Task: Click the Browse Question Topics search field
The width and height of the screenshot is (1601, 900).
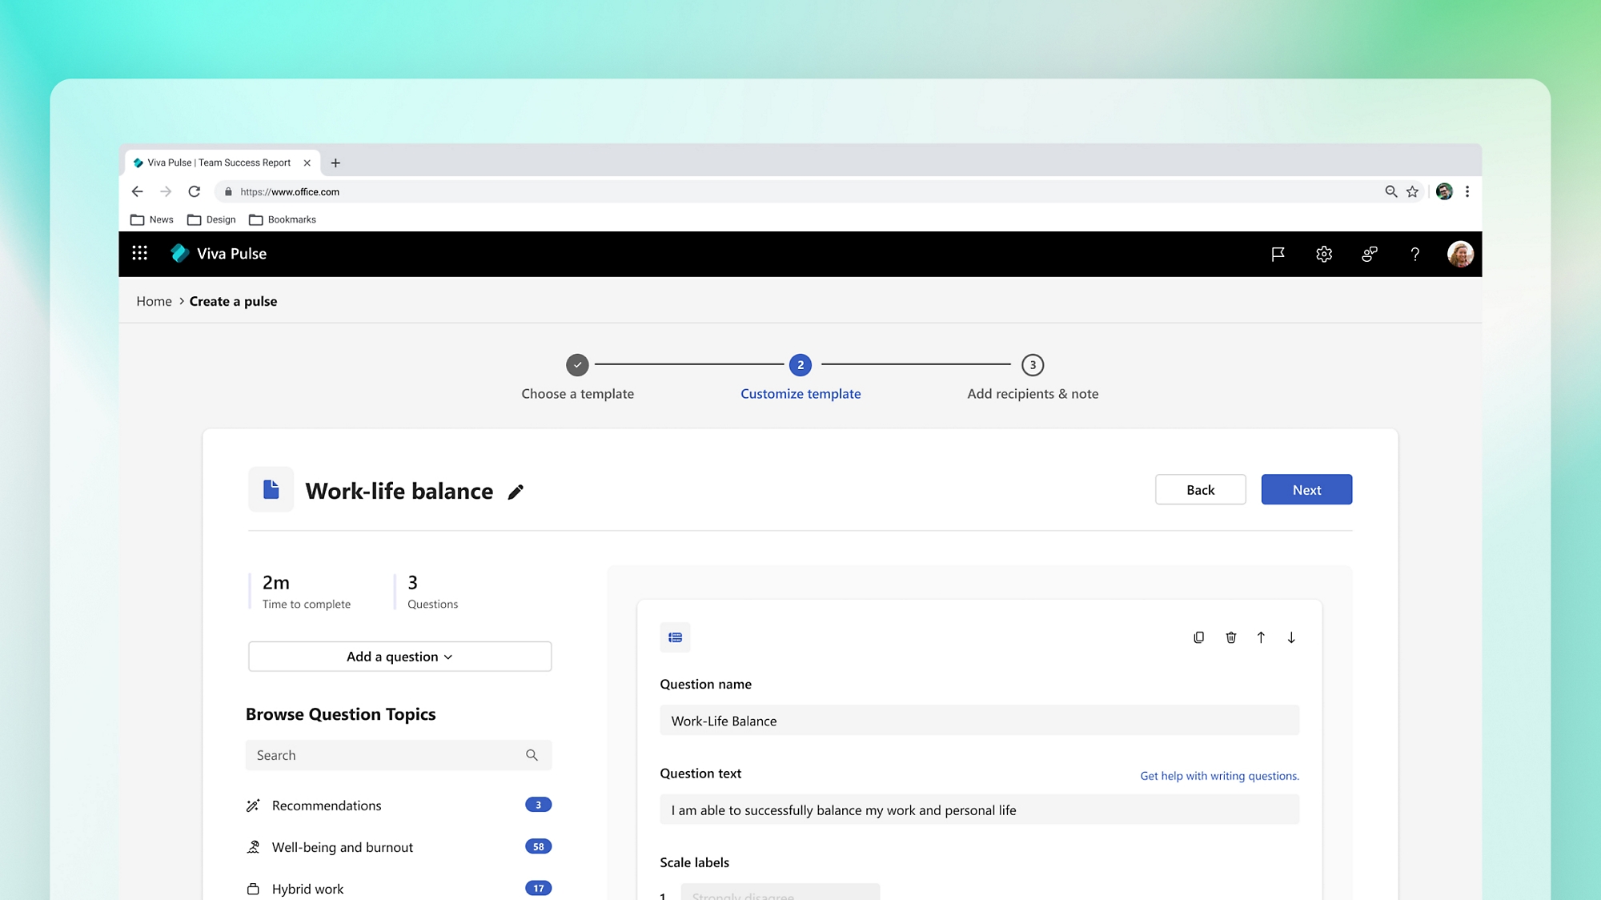Action: (388, 755)
